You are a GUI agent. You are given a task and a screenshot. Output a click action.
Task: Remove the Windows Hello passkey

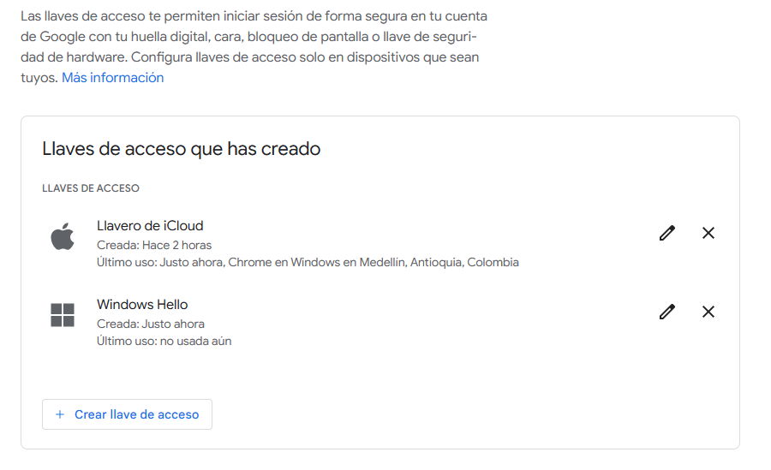click(708, 312)
